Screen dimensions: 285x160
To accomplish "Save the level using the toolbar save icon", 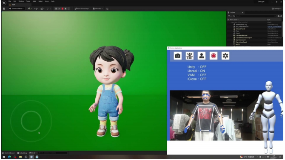I will pyautogui.click(x=4, y=9).
